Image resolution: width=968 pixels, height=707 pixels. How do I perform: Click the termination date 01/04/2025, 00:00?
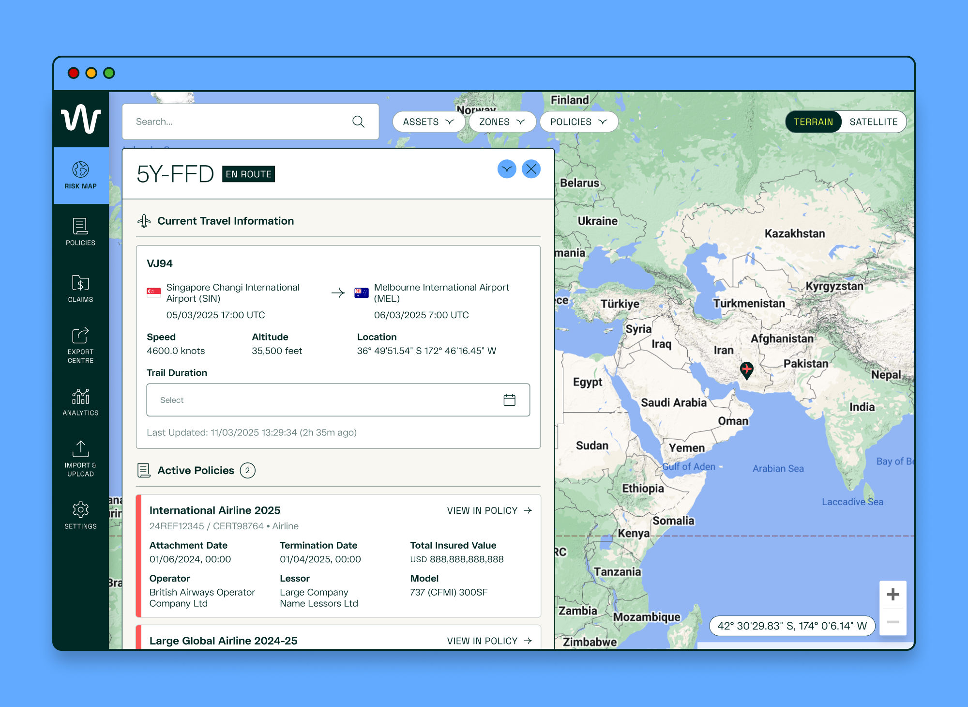pos(320,559)
